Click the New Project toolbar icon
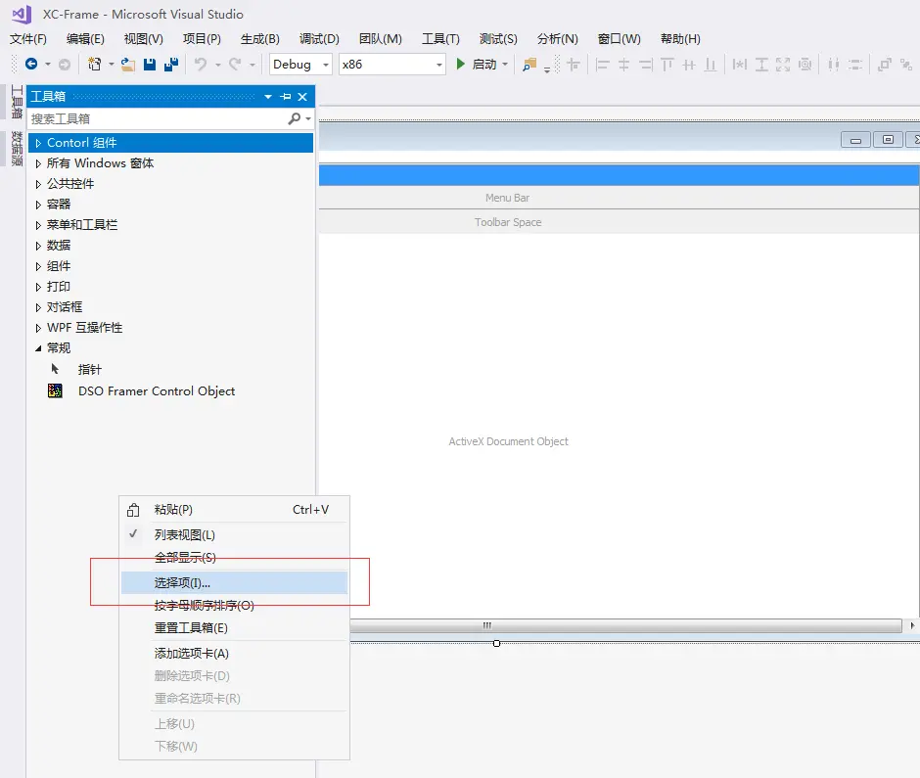Viewport: 920px width, 778px height. point(94,64)
